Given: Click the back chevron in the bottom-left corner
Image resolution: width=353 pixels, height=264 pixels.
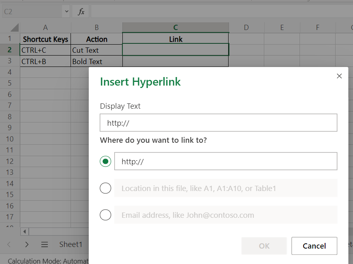Looking at the screenshot, I should click(9, 244).
